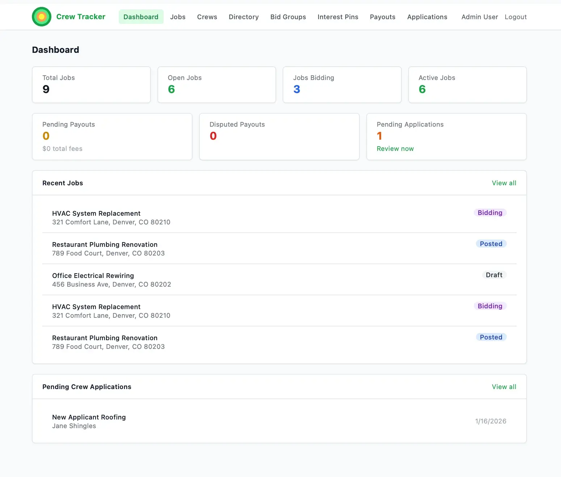
Task: Click the Active Jobs card
Action: pyautogui.click(x=468, y=85)
